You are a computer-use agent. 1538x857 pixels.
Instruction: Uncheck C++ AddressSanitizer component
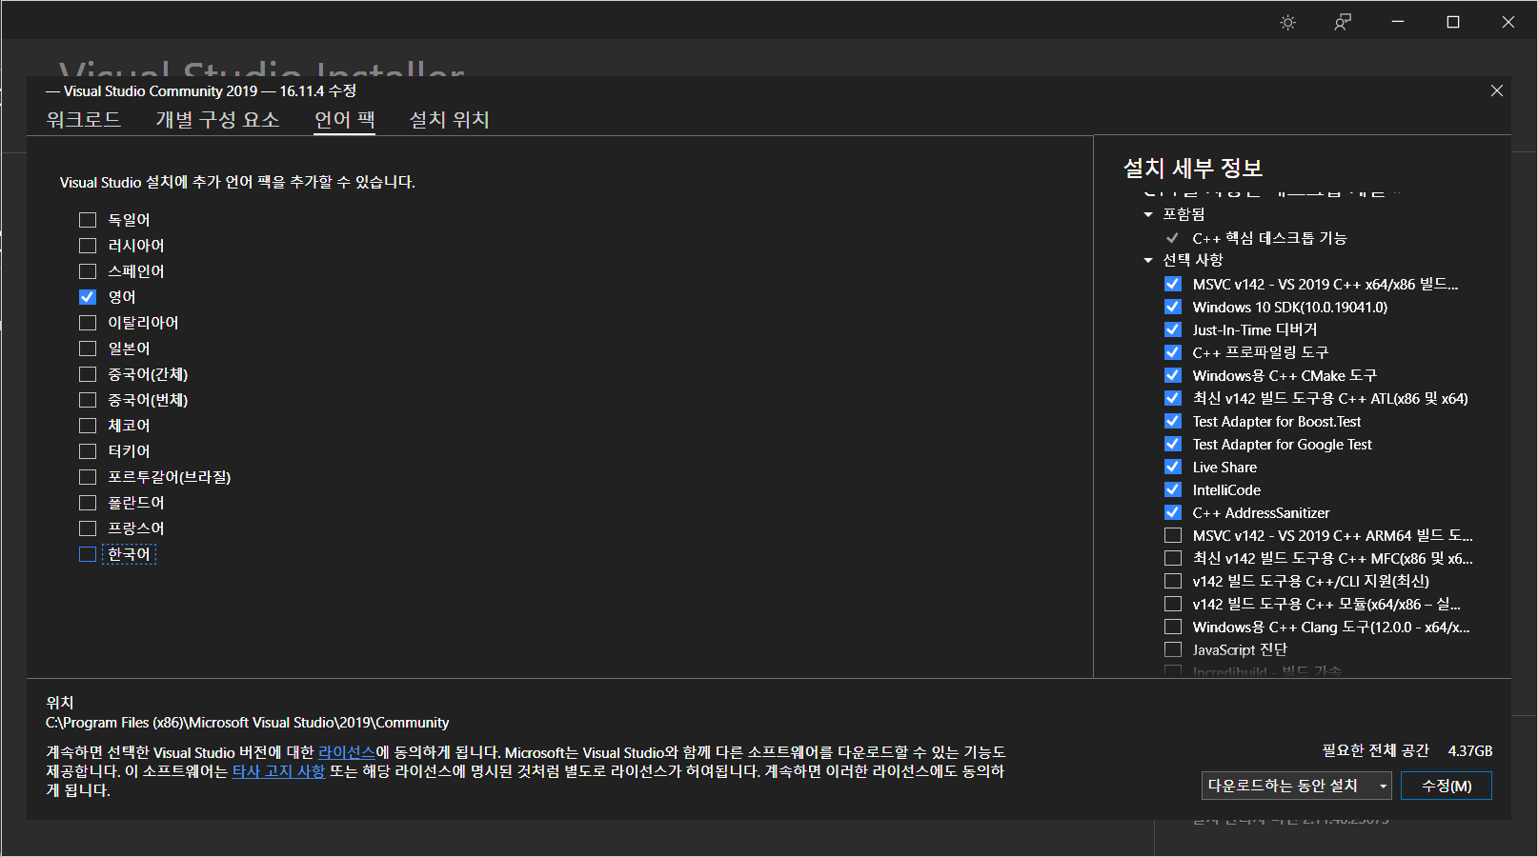pyautogui.click(x=1173, y=512)
